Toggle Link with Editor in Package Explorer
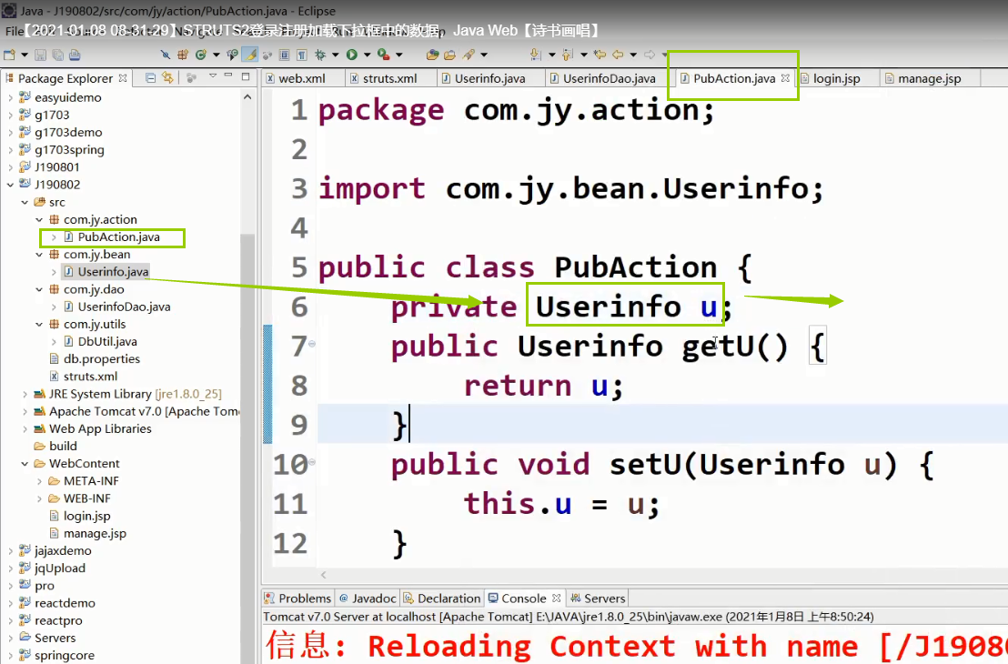The image size is (1008, 664). [167, 78]
